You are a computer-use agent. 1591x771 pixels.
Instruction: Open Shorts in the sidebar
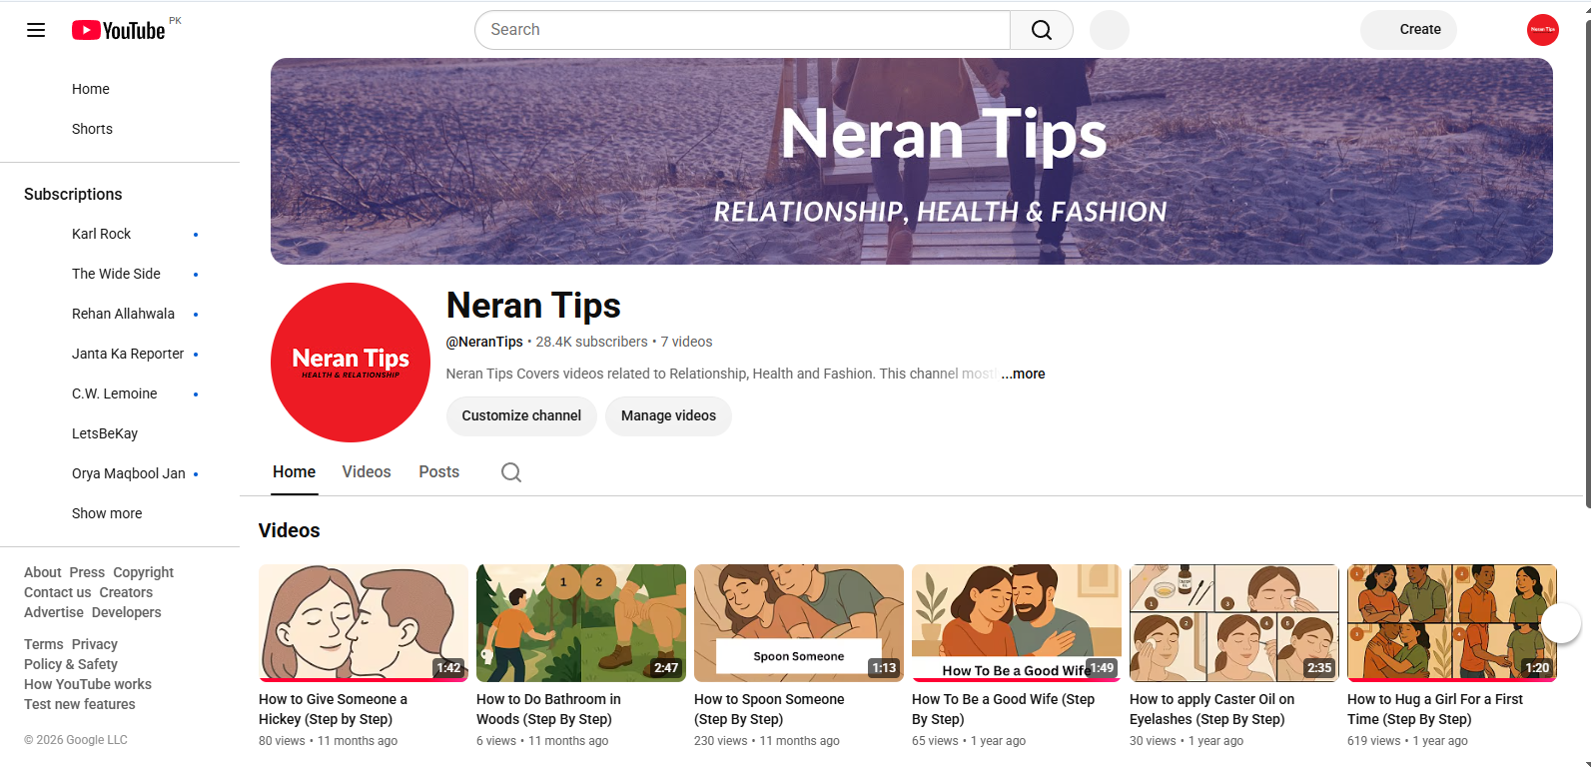[92, 129]
